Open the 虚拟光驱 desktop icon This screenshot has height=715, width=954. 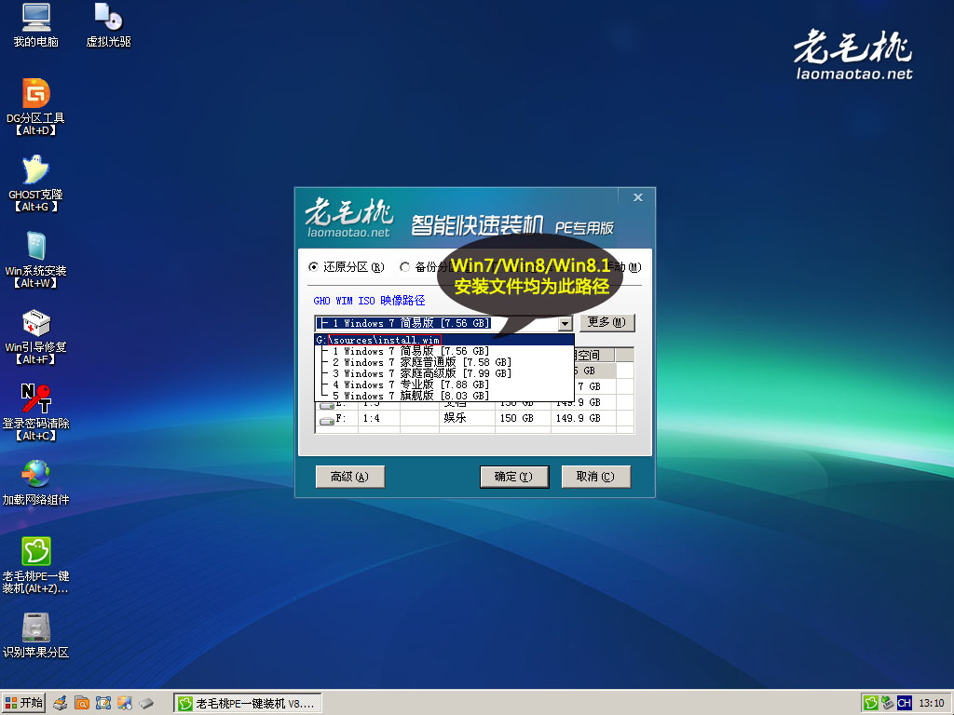(x=108, y=25)
